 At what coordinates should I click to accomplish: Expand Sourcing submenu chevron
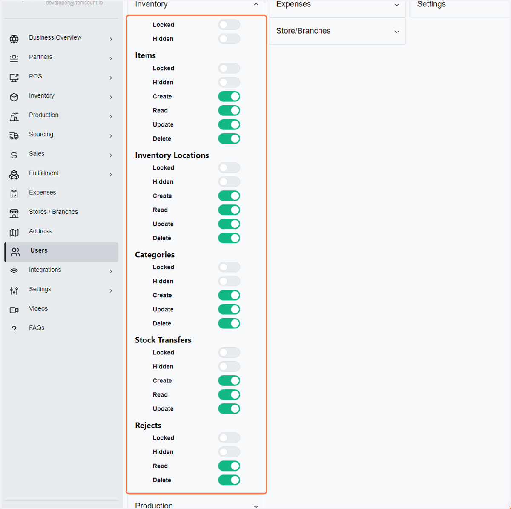pos(111,136)
